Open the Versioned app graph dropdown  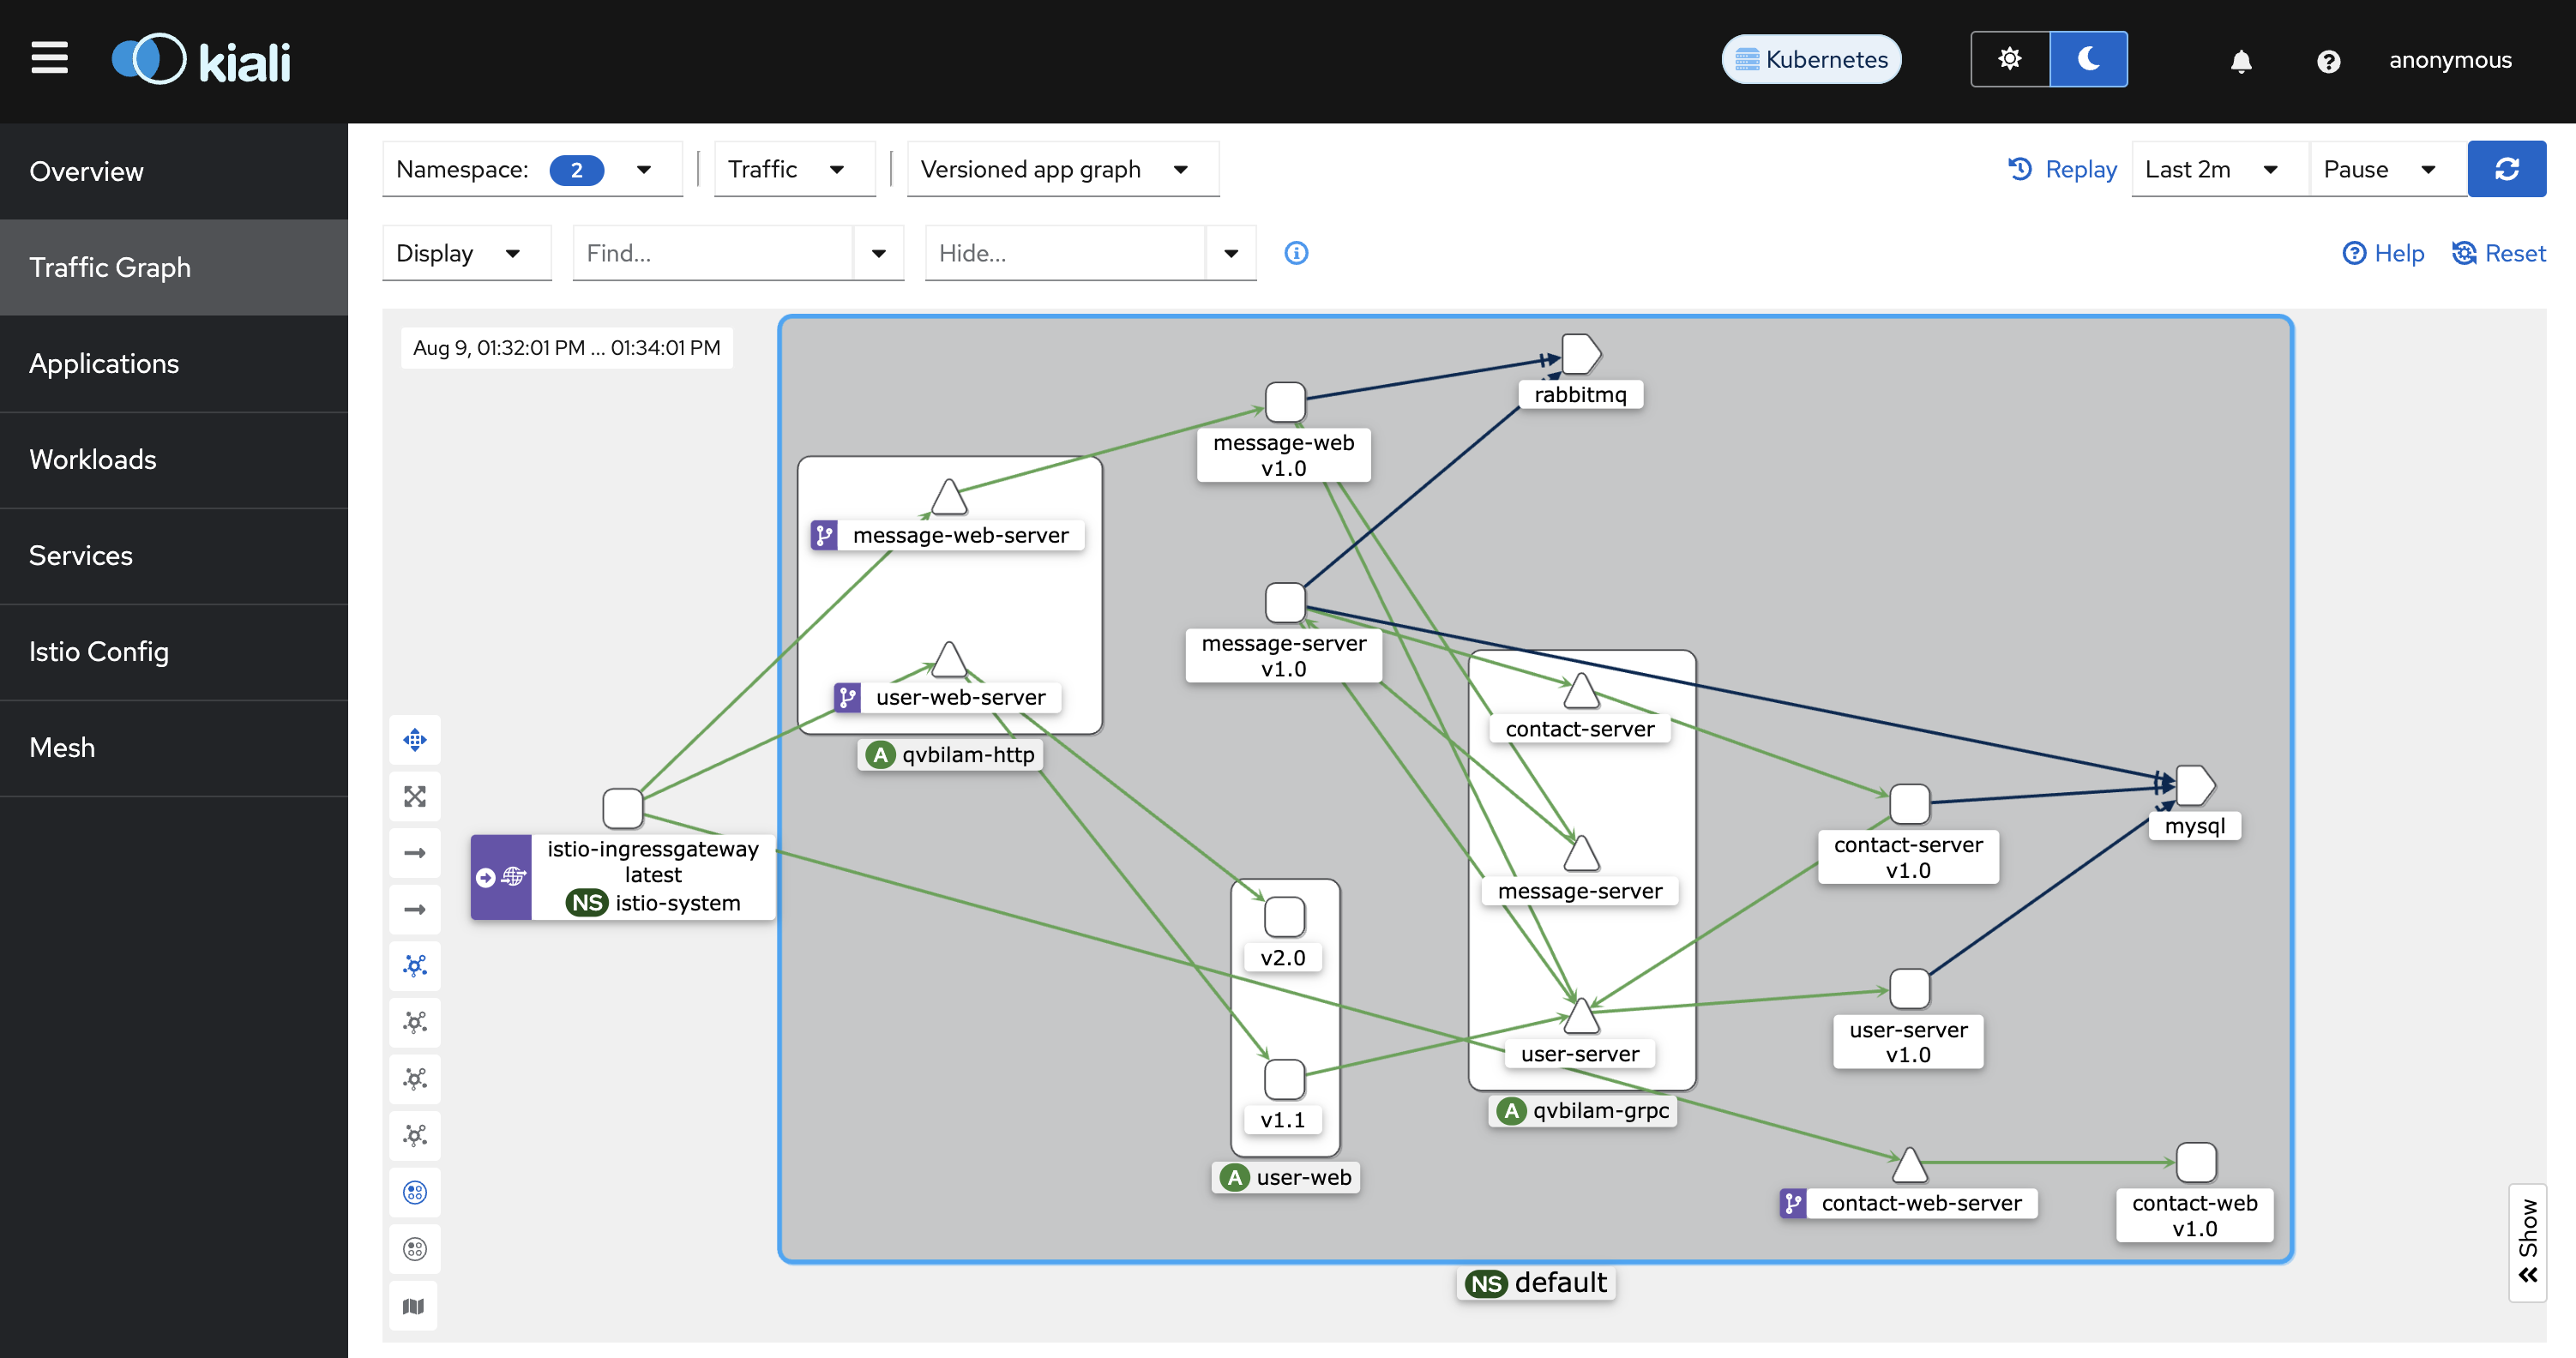click(1062, 169)
